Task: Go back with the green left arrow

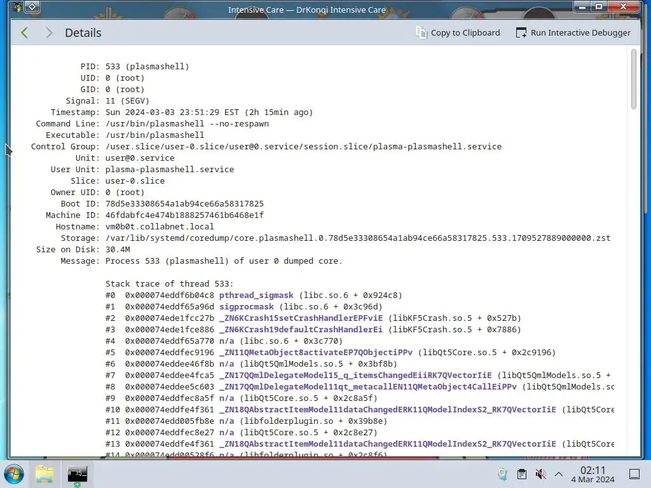Action: [25, 33]
